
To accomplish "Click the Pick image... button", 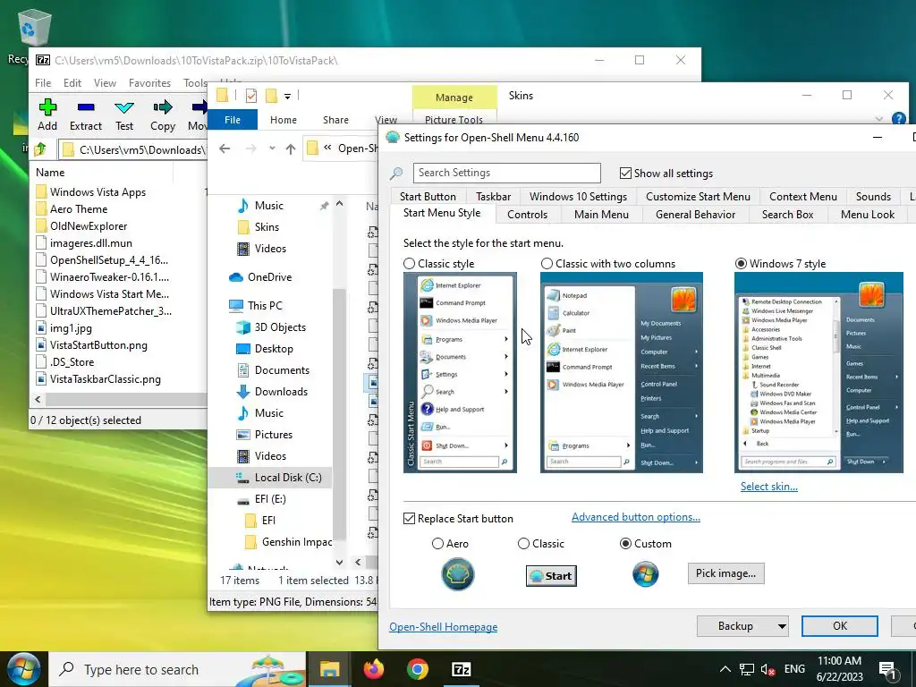I will (725, 573).
